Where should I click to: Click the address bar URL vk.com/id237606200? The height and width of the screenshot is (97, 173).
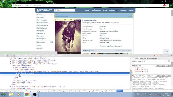28,5
